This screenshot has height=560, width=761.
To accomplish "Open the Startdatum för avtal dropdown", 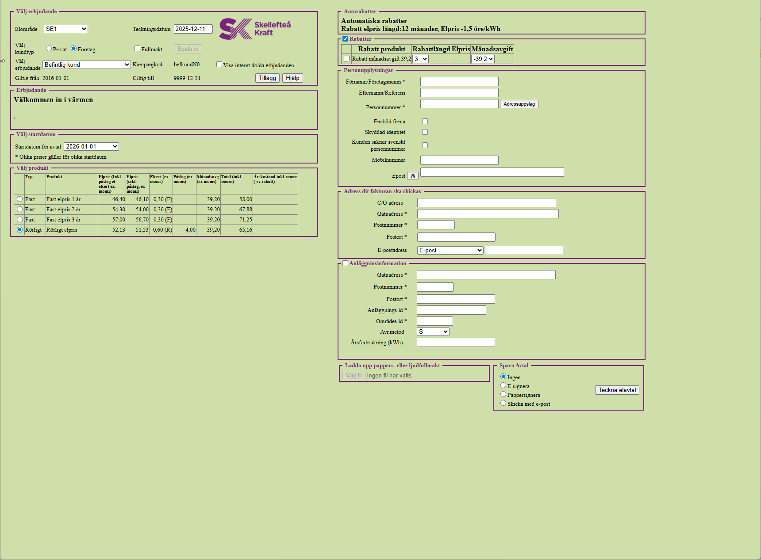I will [91, 147].
